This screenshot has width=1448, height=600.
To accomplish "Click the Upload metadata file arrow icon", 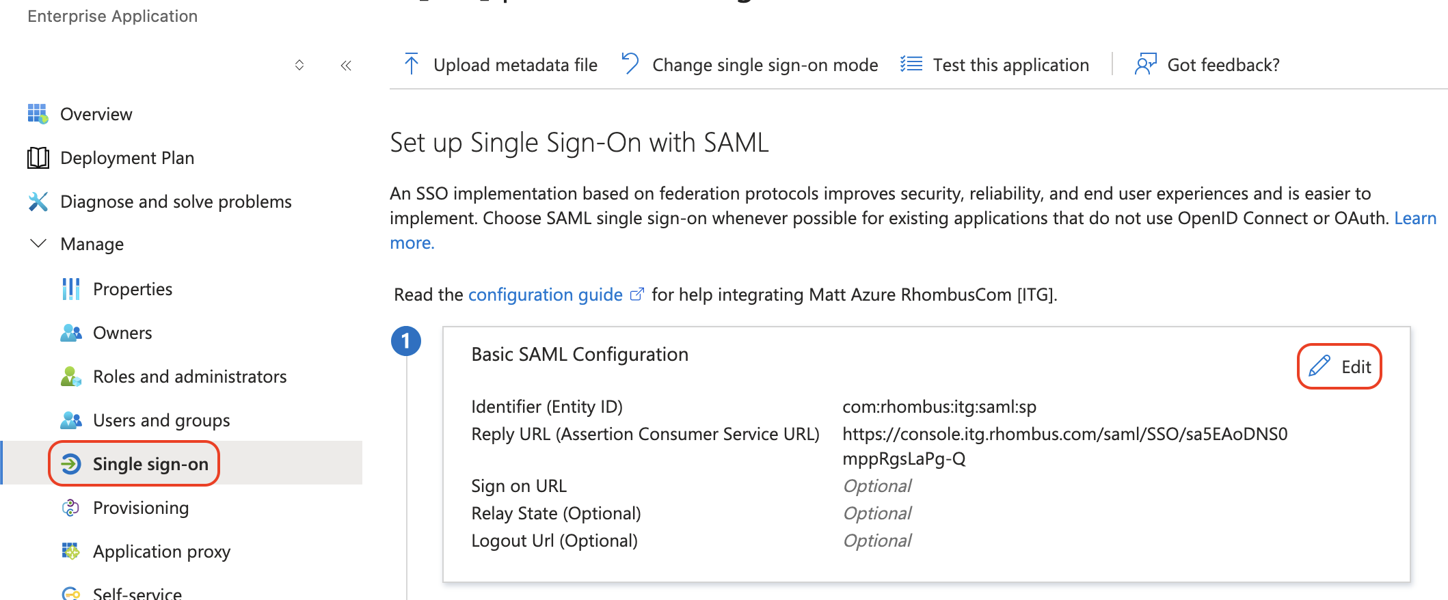I will 411,64.
